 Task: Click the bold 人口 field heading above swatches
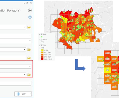click(42, 48)
